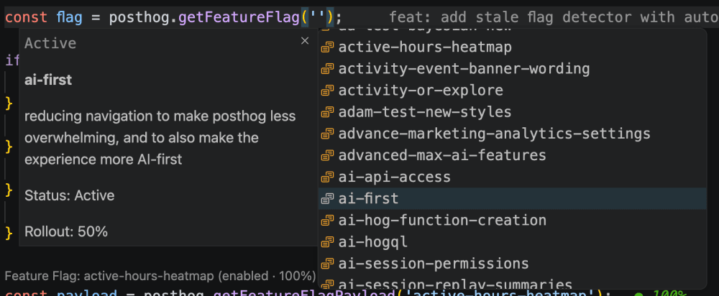Pick the activity-or-explore flag suggestion

[512, 91]
